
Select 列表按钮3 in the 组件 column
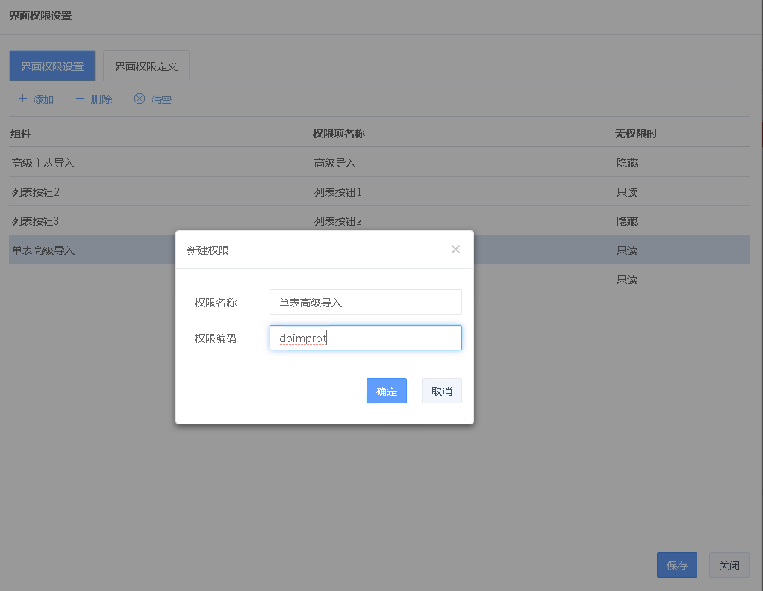(x=35, y=221)
